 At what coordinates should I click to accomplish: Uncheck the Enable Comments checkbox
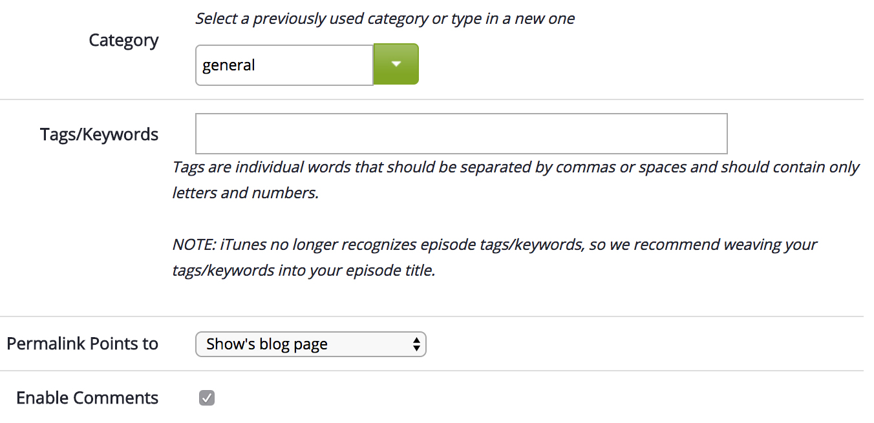pyautogui.click(x=207, y=398)
